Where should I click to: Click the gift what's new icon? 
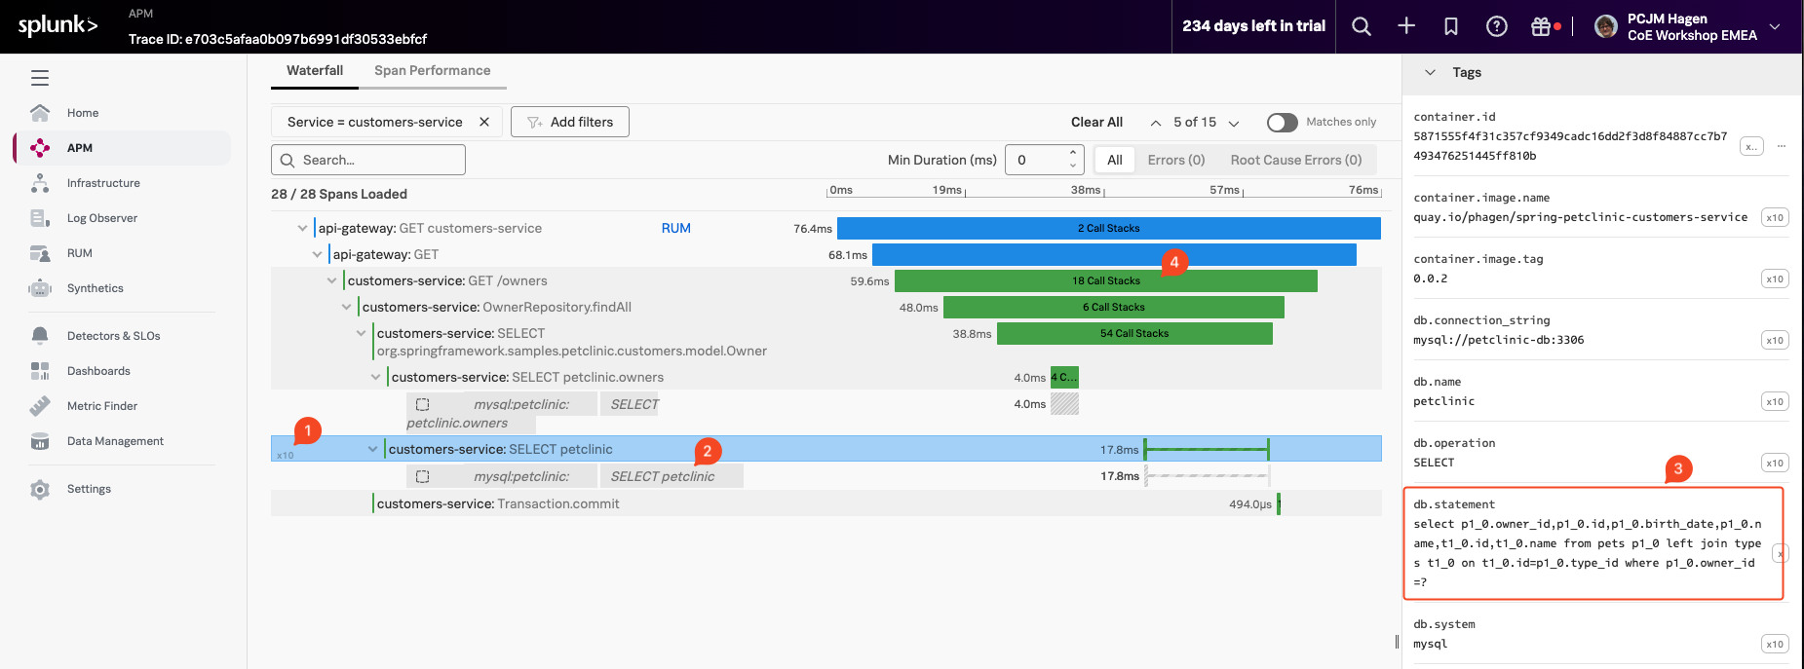pyautogui.click(x=1541, y=26)
